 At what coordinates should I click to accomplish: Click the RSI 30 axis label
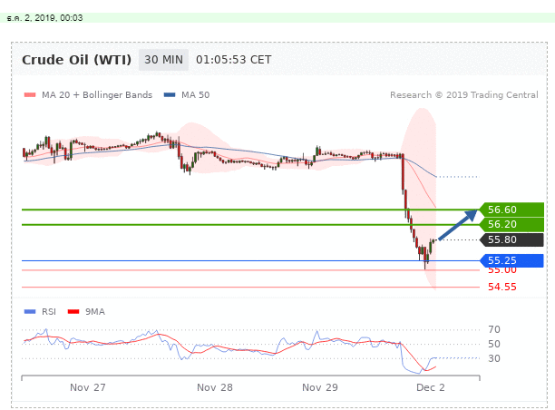point(494,358)
